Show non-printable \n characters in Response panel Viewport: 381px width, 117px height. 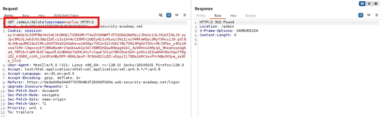click(369, 15)
